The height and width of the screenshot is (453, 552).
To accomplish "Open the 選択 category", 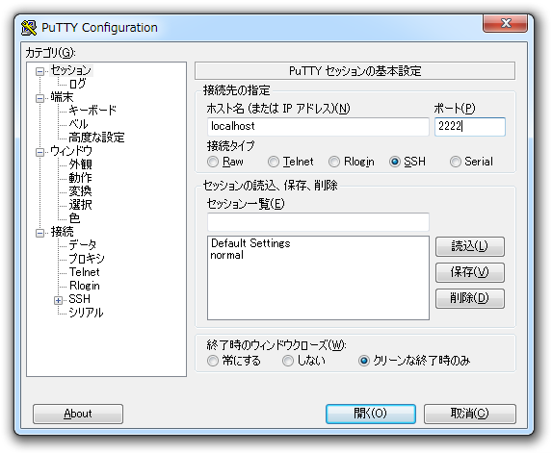I will [81, 205].
